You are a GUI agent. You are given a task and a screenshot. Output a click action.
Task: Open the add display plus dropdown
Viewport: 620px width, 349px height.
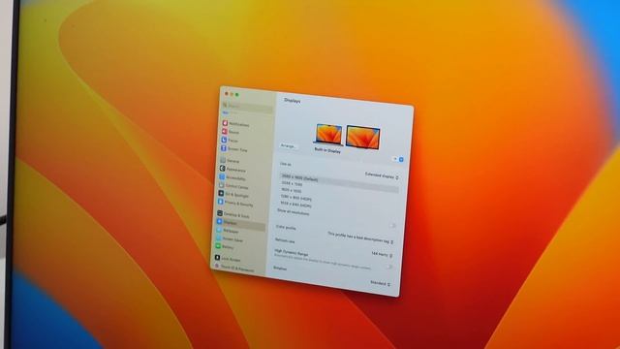(398, 159)
